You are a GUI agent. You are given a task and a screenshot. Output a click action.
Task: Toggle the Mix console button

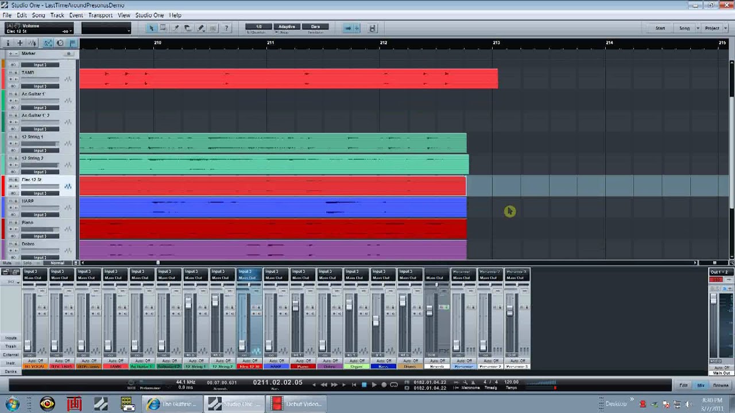coord(701,385)
